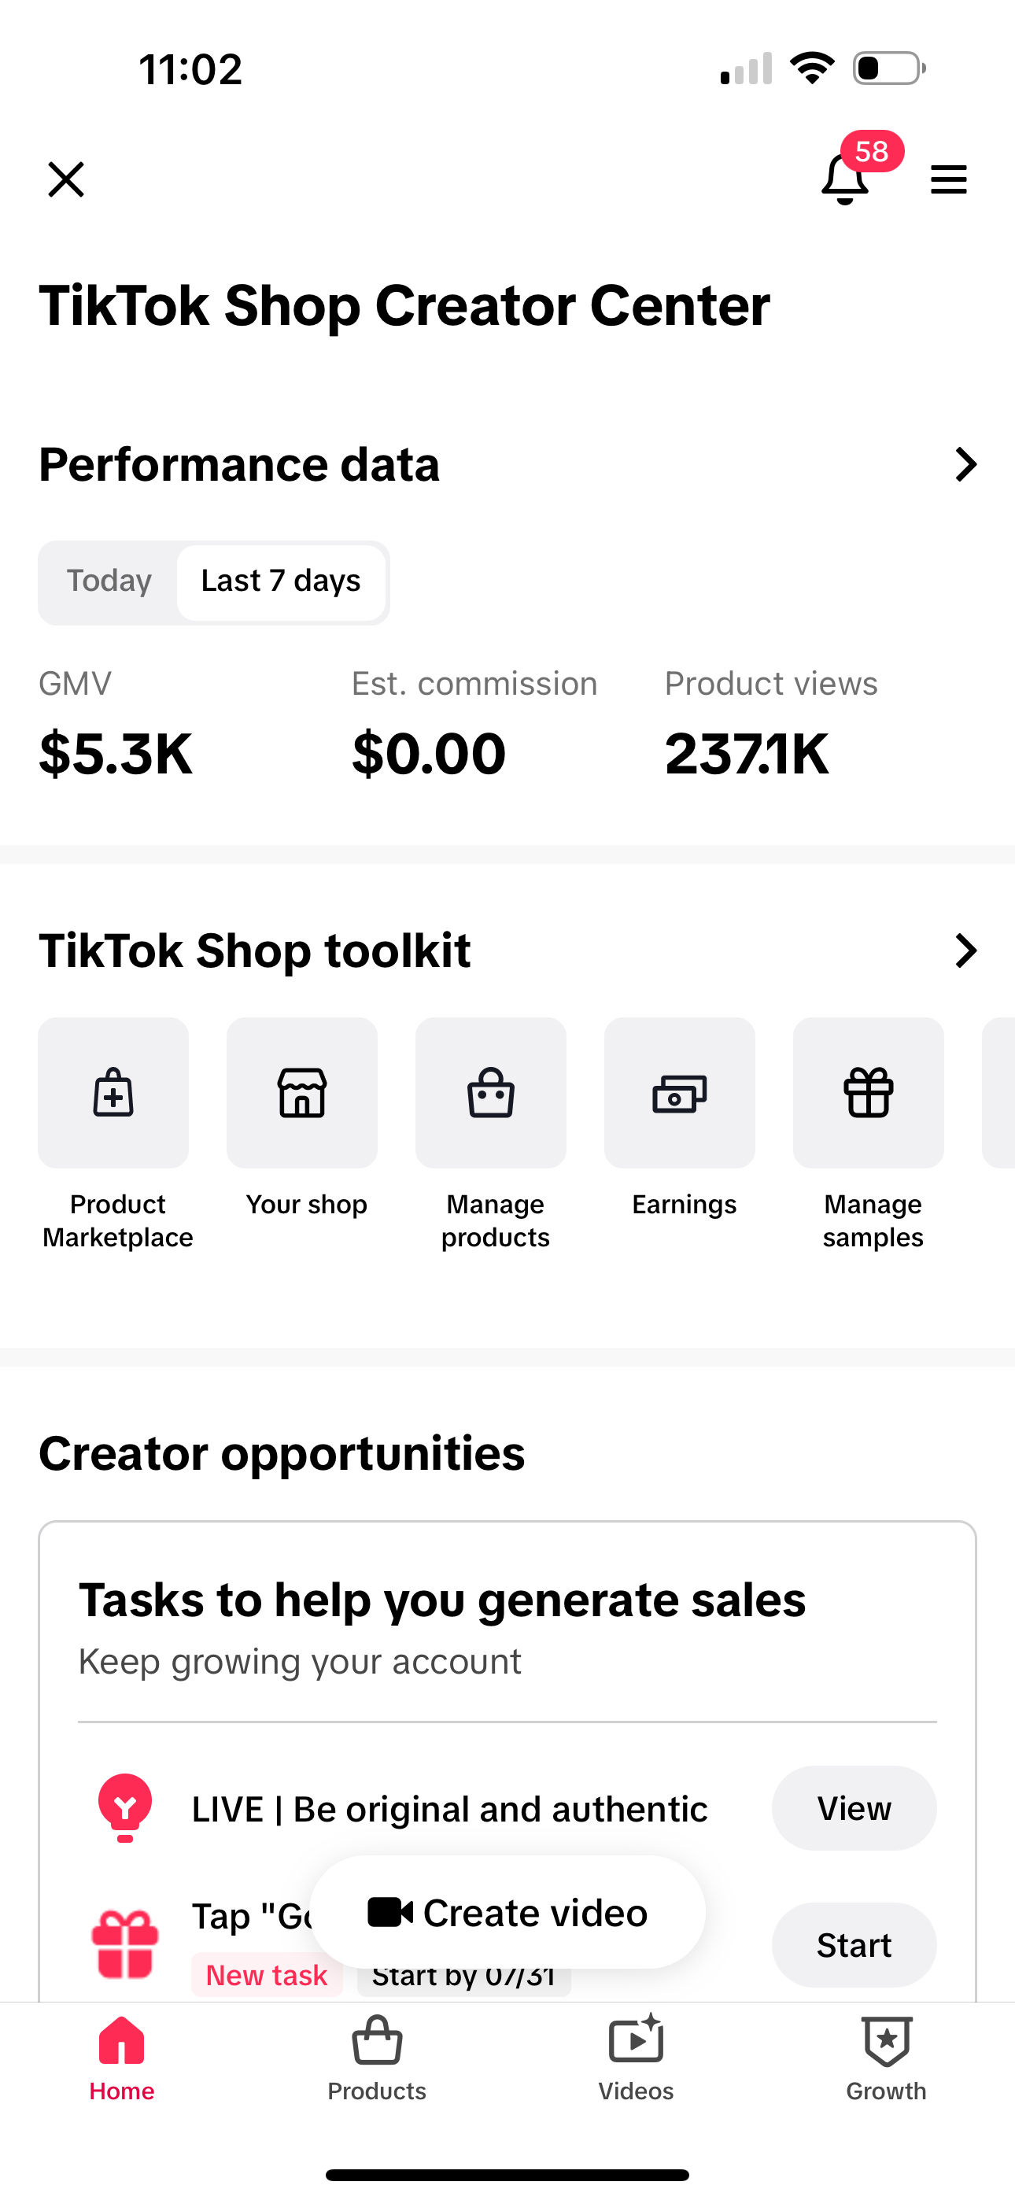Viewport: 1015px width, 2200px height.
Task: Tap the Create video button
Action: [x=507, y=1912]
